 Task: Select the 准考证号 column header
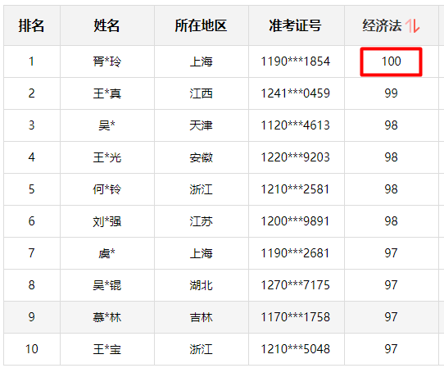click(x=296, y=25)
